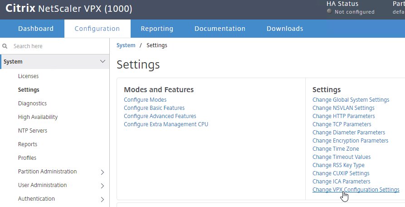Viewport: 405px width, 207px height.
Task: Open the Downloads tab
Action: 285,29
